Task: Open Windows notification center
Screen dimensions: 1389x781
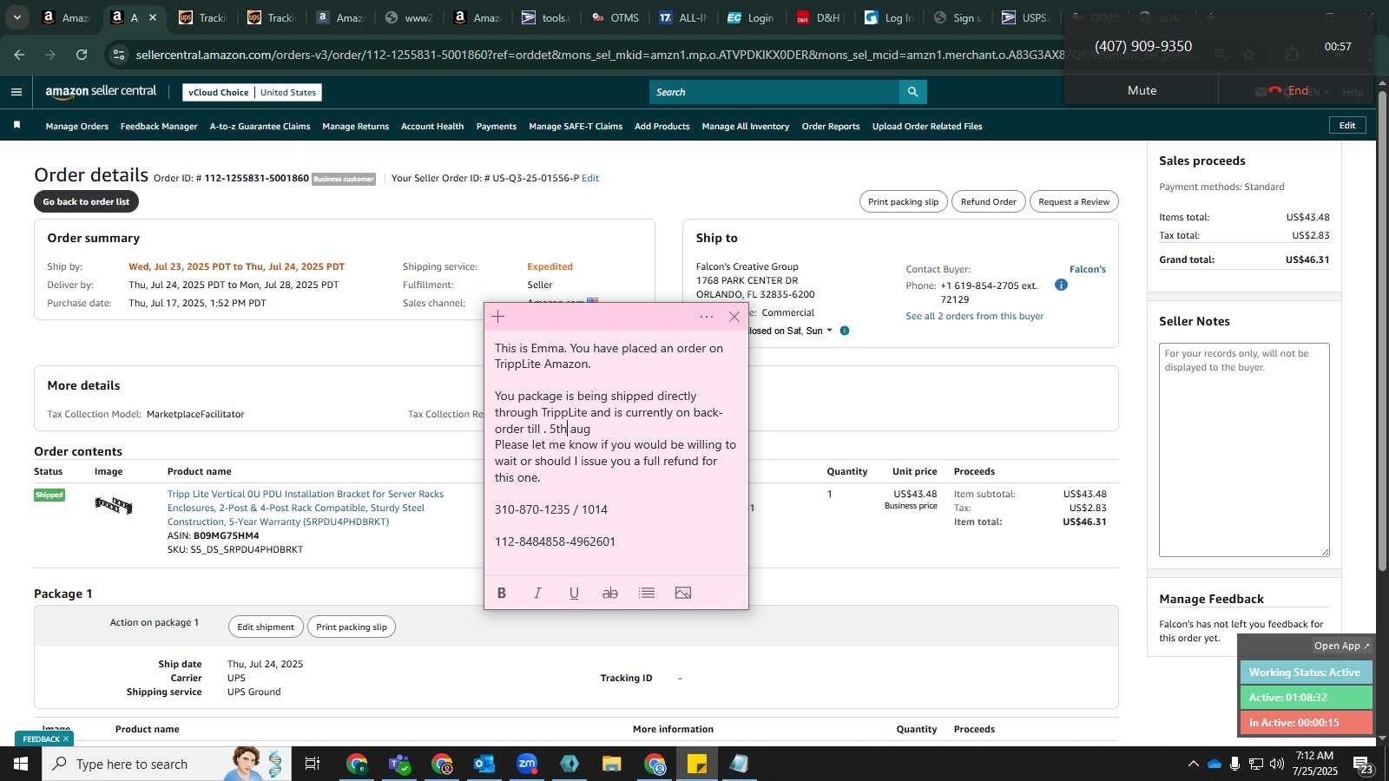Action: tap(1364, 765)
